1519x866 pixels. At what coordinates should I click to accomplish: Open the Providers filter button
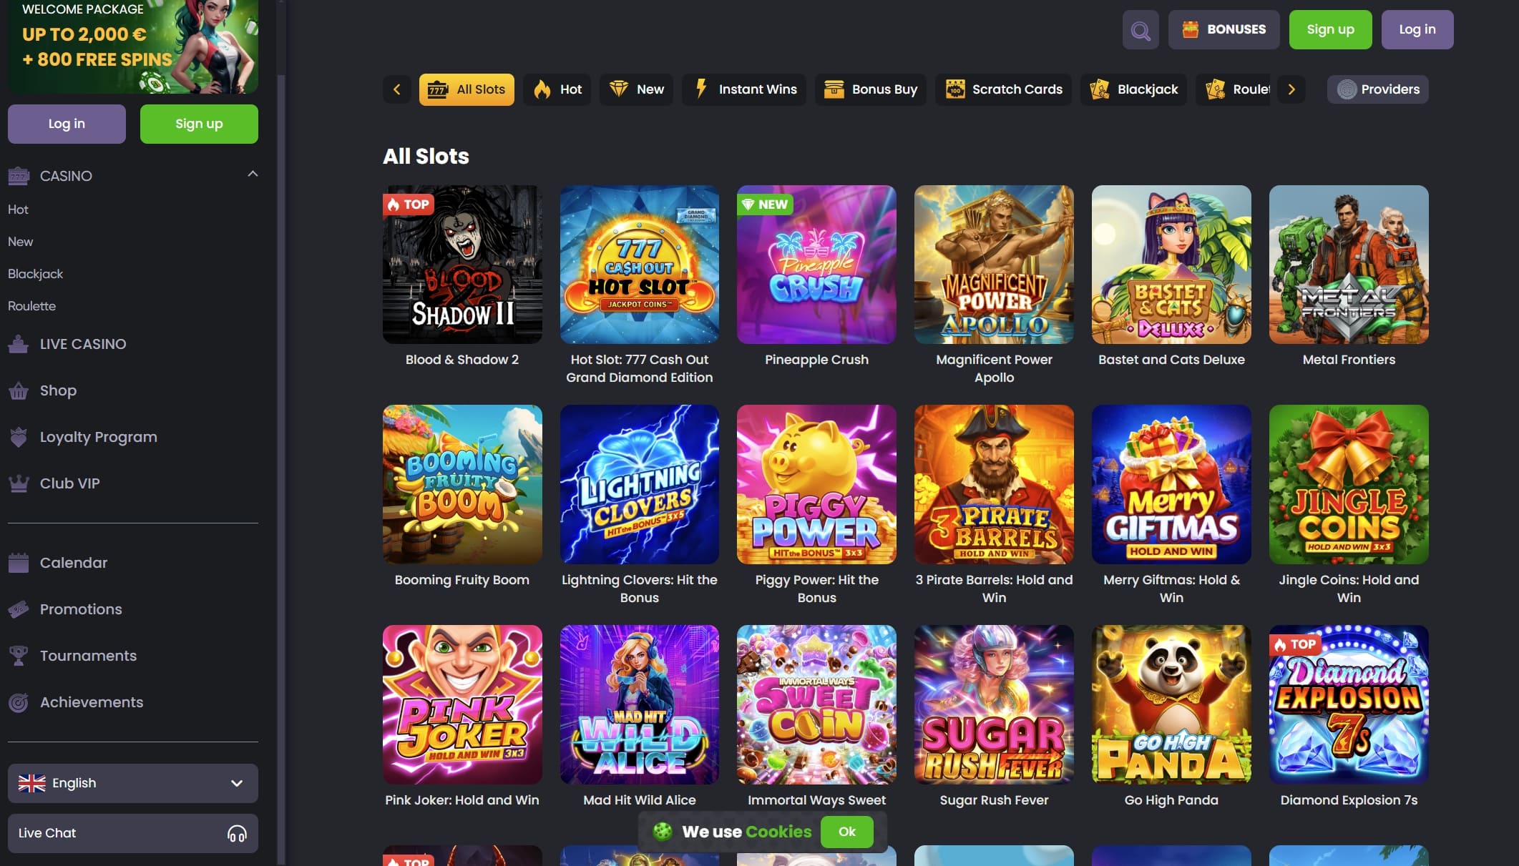1378,89
